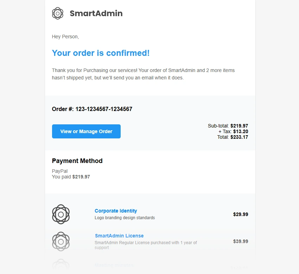Screen dimensions: 299x274
Task: Click the 'Hey Person,' greeting text
Action: (x=65, y=37)
